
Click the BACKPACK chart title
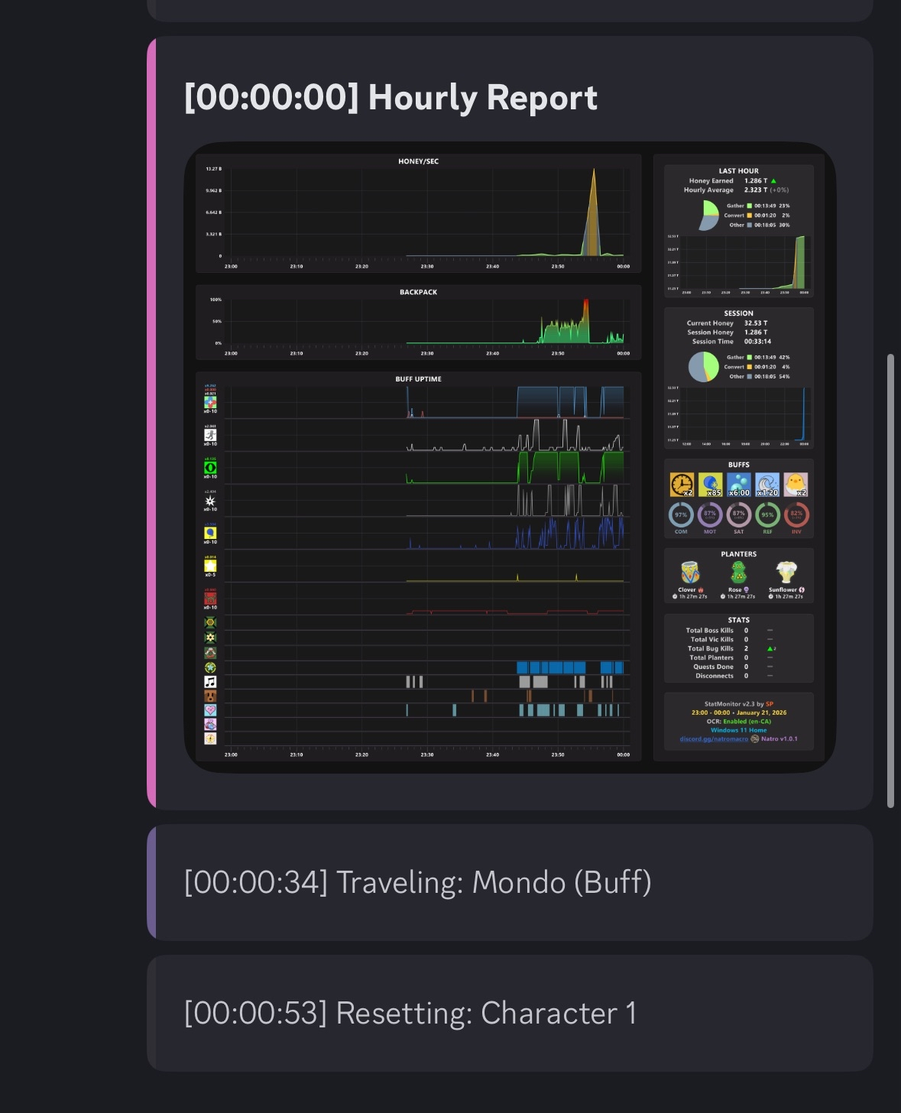[418, 292]
